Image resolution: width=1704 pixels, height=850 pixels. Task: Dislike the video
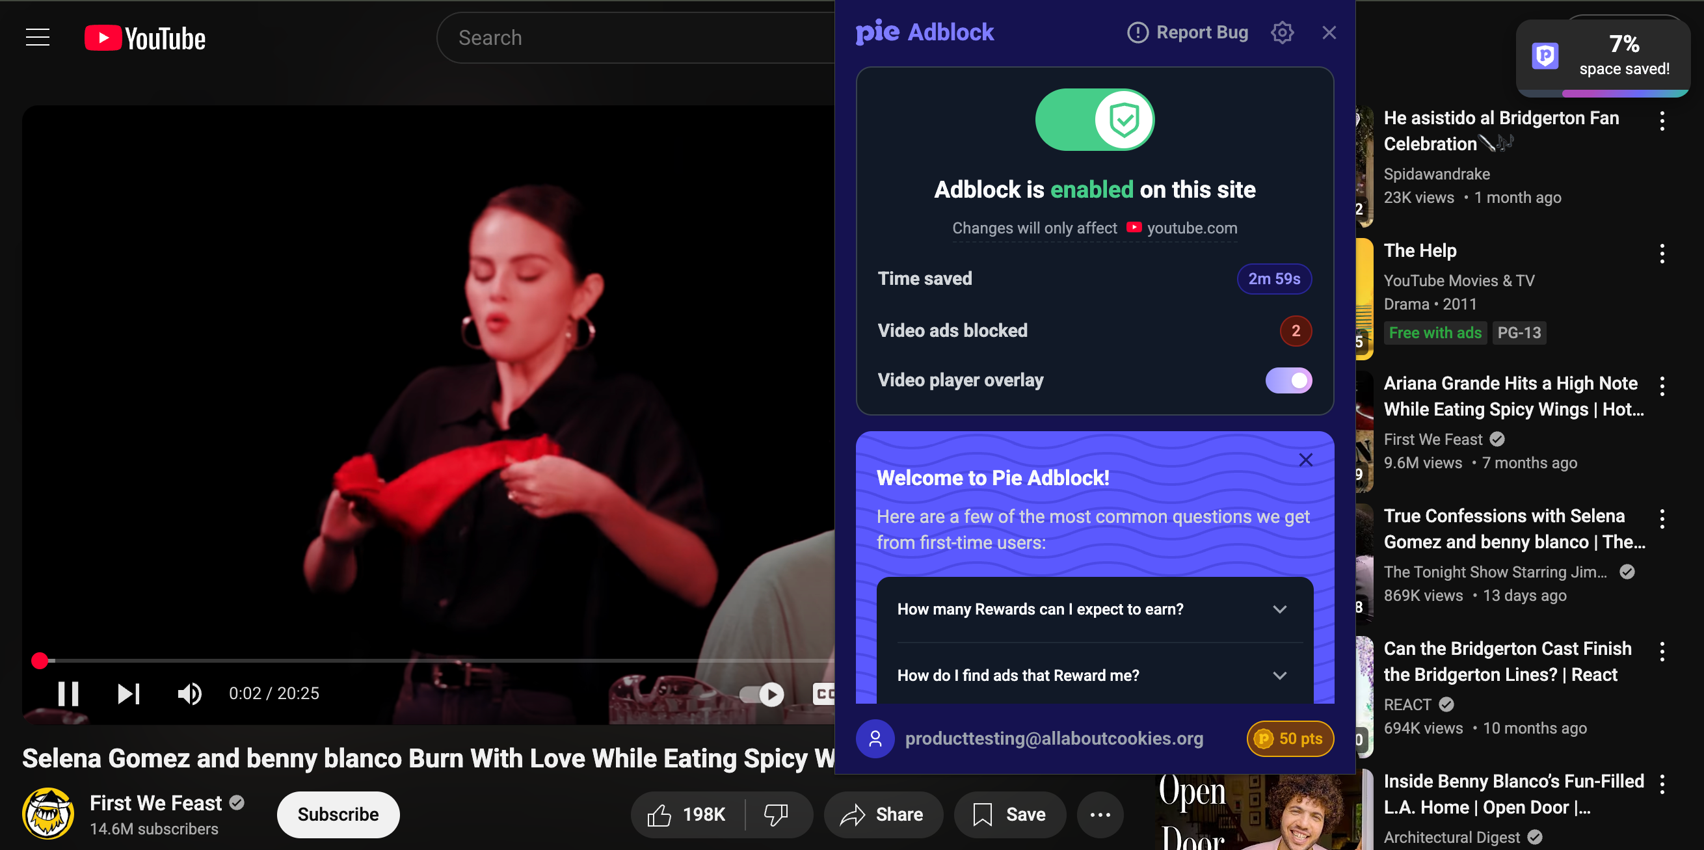[x=777, y=814]
